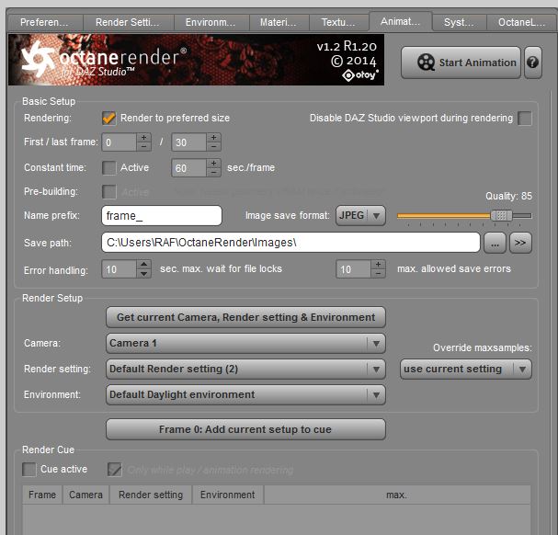Click the OctaneRender logo banner

(x=196, y=60)
